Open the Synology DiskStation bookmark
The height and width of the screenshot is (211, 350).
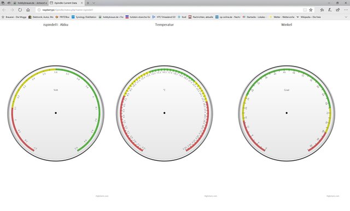(x=84, y=17)
